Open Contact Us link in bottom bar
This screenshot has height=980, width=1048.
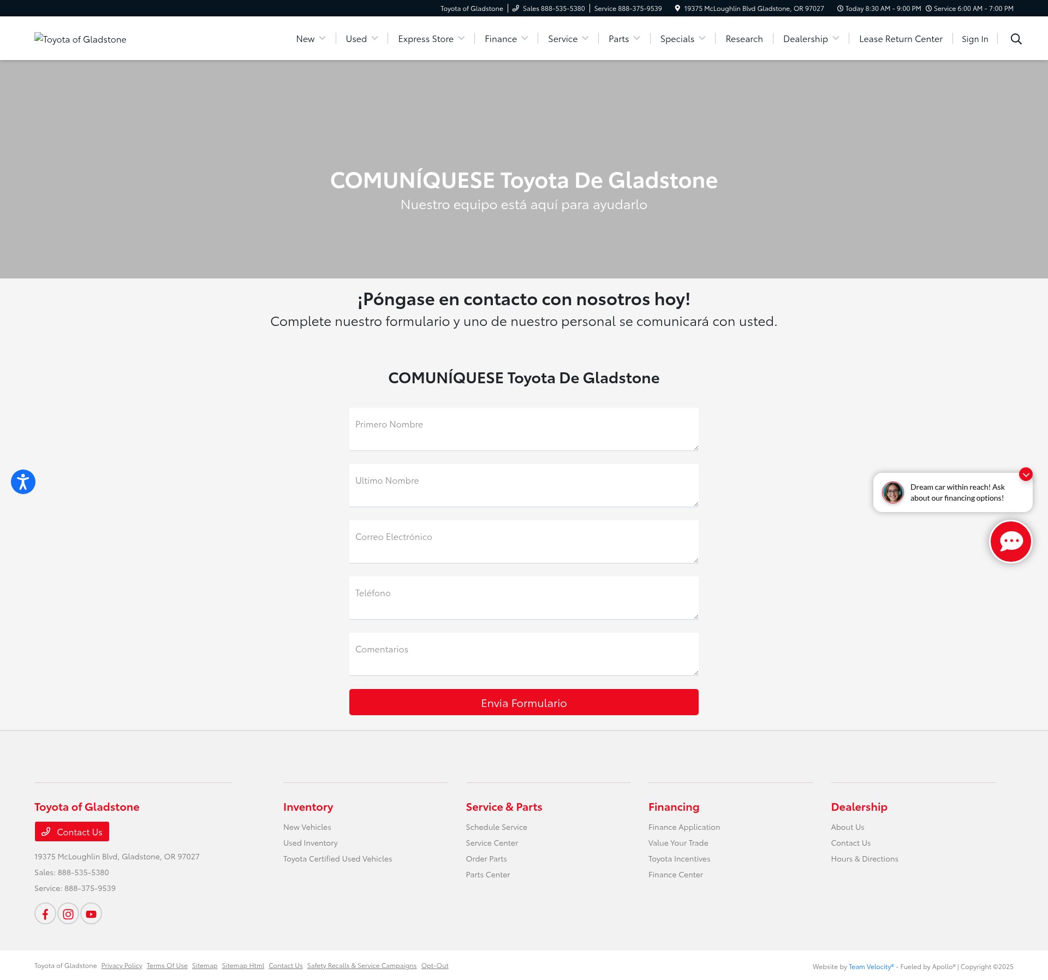[285, 966]
